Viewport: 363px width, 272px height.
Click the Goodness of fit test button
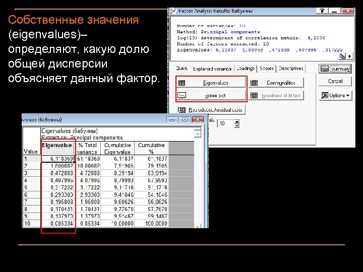(x=276, y=95)
